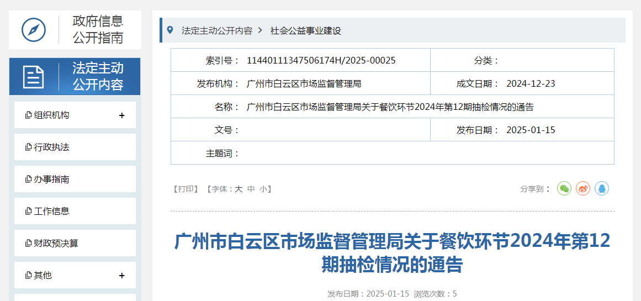The height and width of the screenshot is (301, 641).
Task: Expand the 其他 plus sign
Action: (x=121, y=276)
